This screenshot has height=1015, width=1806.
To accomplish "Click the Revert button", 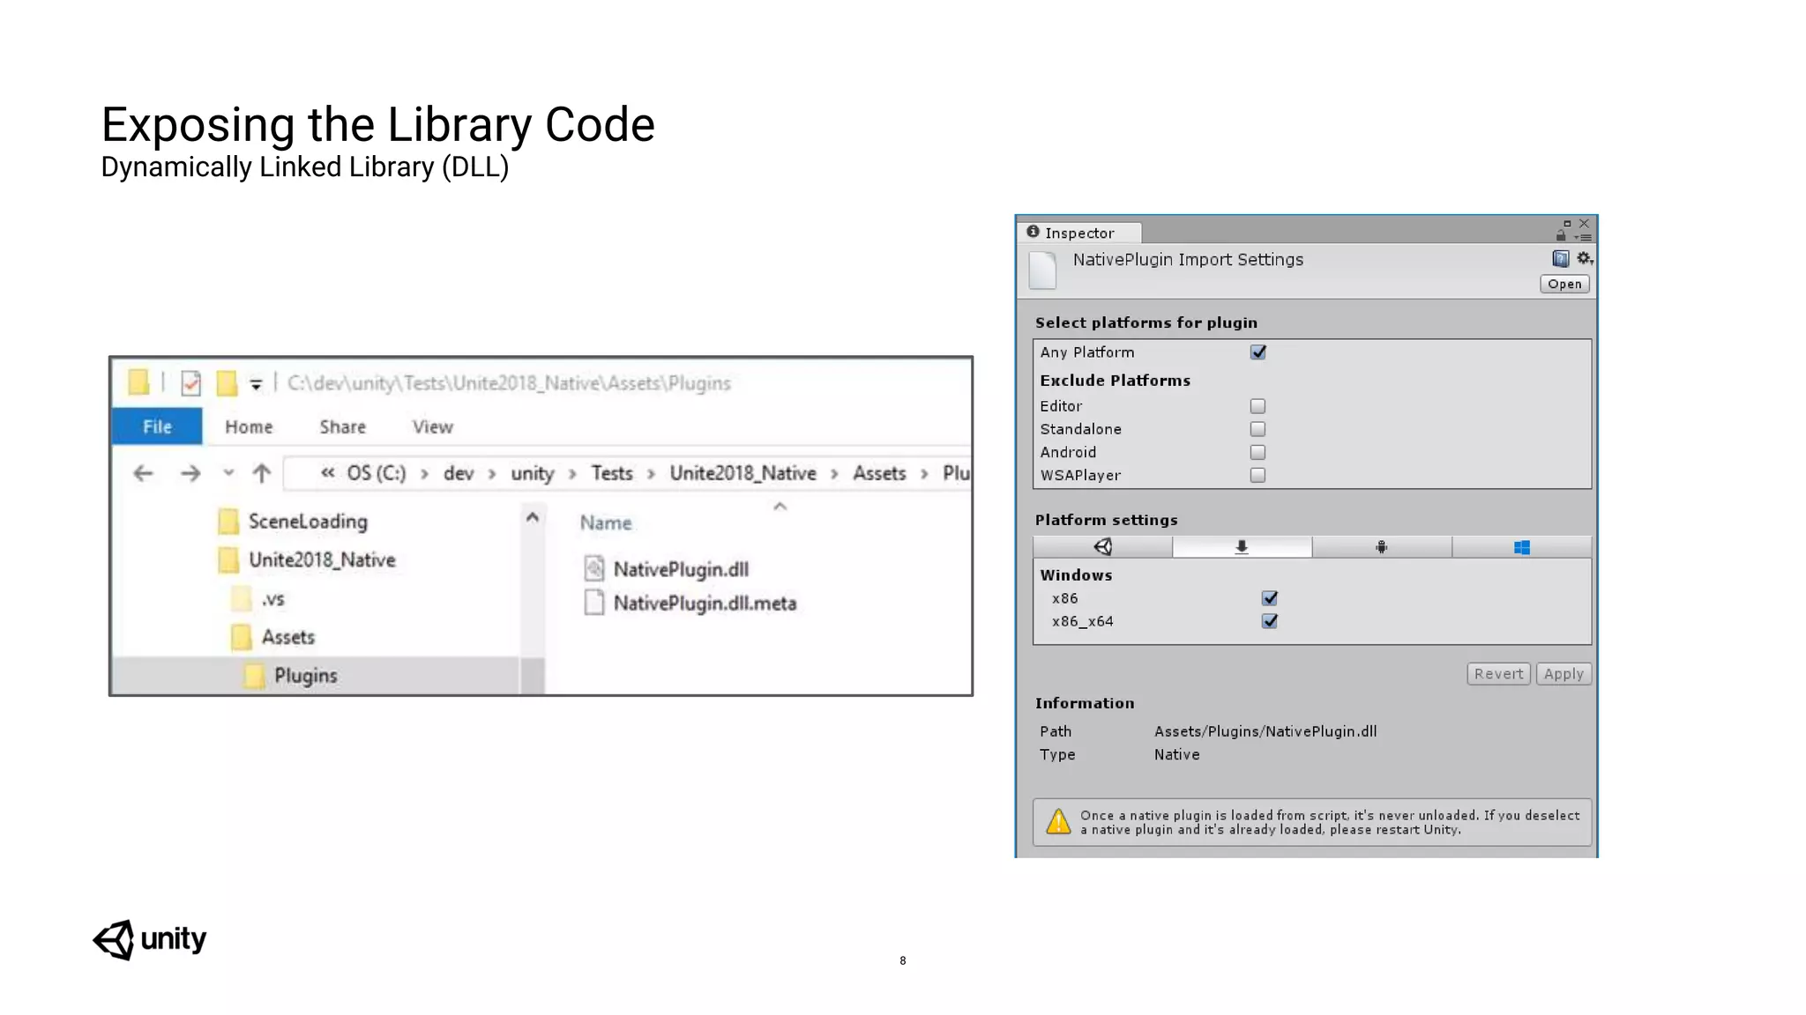I will [x=1498, y=674].
